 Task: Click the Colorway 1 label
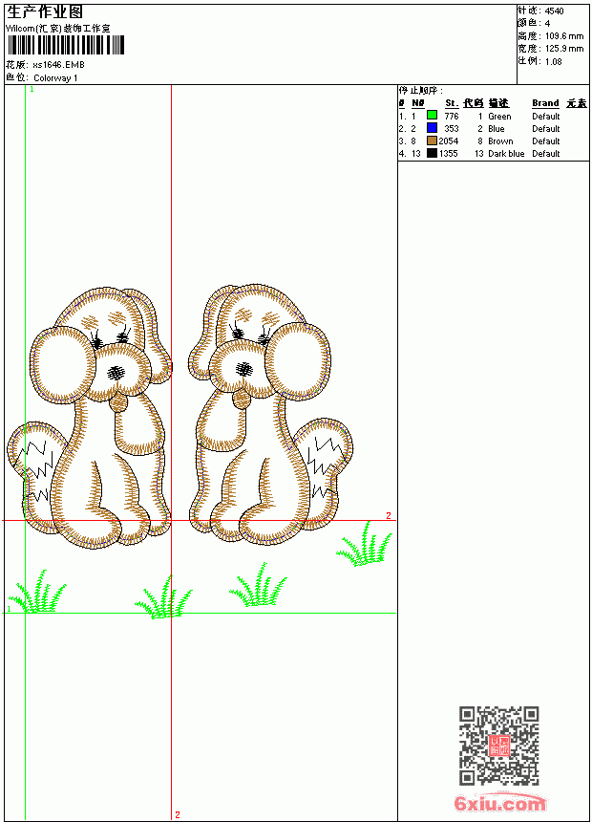55,78
